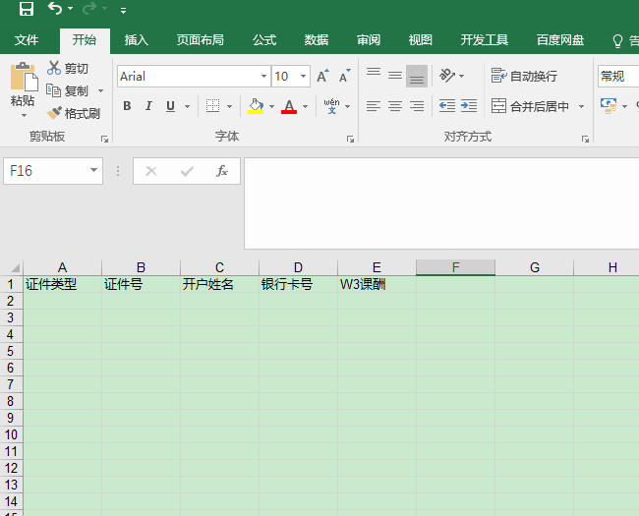Viewport: 639px width, 516px height.
Task: Open the font color dropdown arrow
Action: (x=305, y=106)
